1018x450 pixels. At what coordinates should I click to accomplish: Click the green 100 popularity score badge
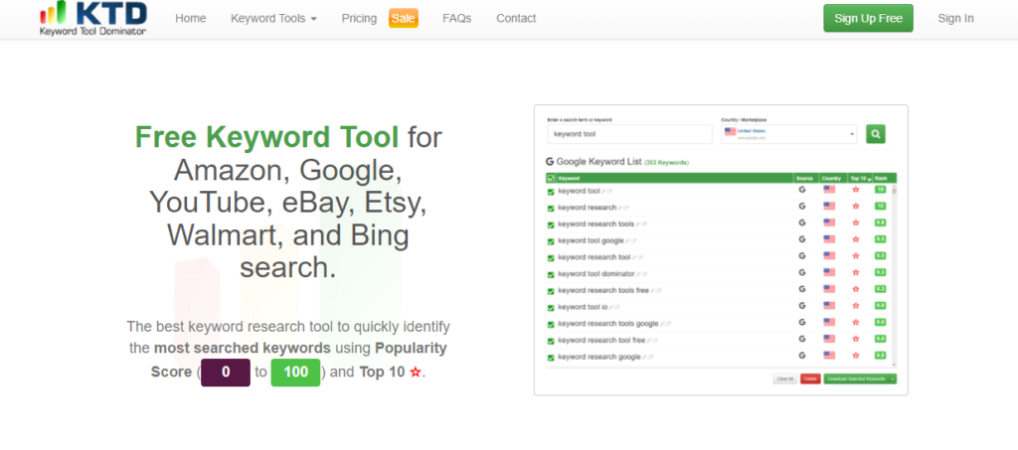(x=295, y=373)
